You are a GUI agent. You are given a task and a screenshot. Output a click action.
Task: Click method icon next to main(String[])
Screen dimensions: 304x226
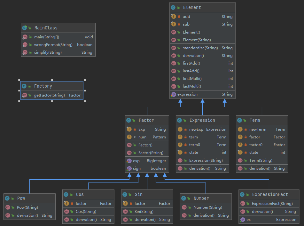pos(25,37)
